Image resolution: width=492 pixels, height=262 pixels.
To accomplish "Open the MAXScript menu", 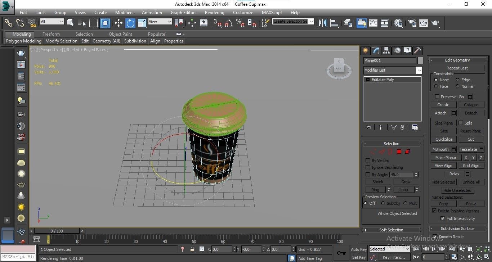I will [x=272, y=13].
